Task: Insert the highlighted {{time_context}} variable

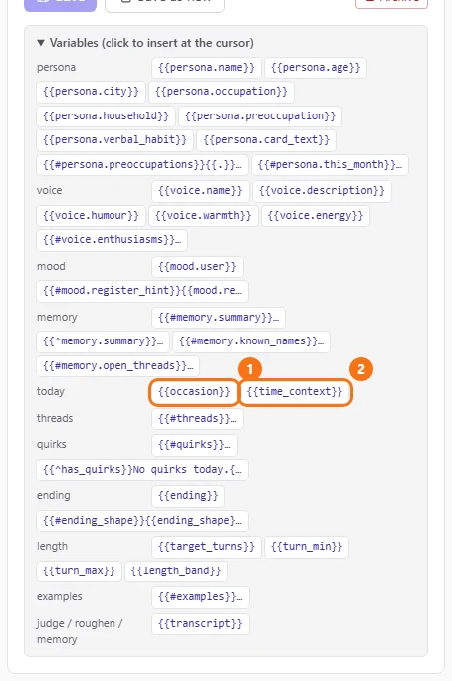Action: pyautogui.click(x=295, y=391)
